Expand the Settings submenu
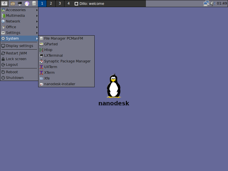 (19, 33)
